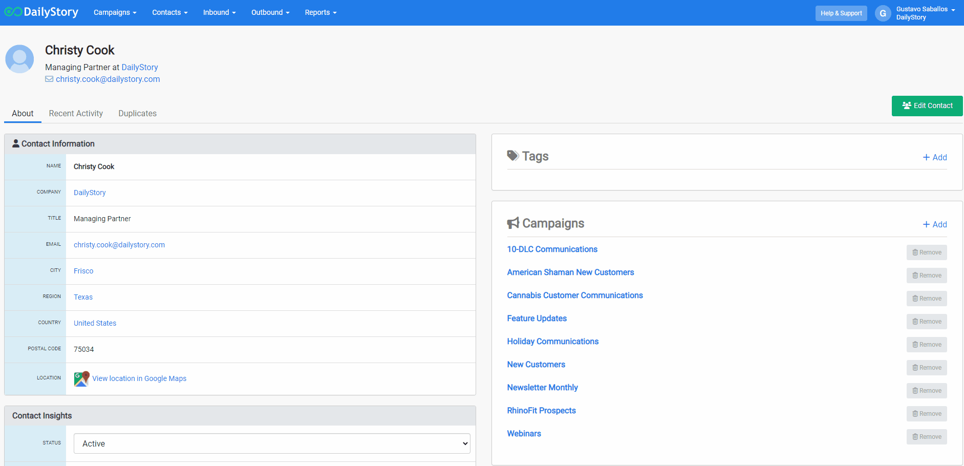The image size is (964, 466).
Task: Click the Managing Partner title value
Action: coord(102,219)
